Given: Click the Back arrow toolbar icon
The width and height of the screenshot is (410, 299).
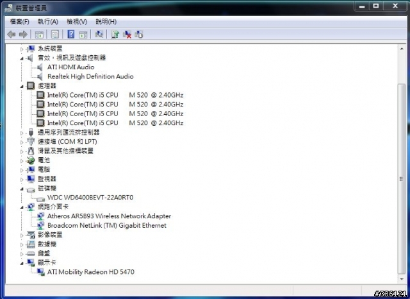Looking at the screenshot, I should click(12, 34).
